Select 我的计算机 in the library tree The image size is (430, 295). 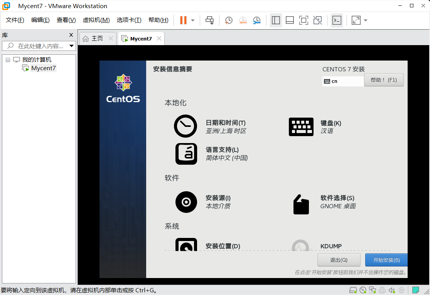point(37,59)
